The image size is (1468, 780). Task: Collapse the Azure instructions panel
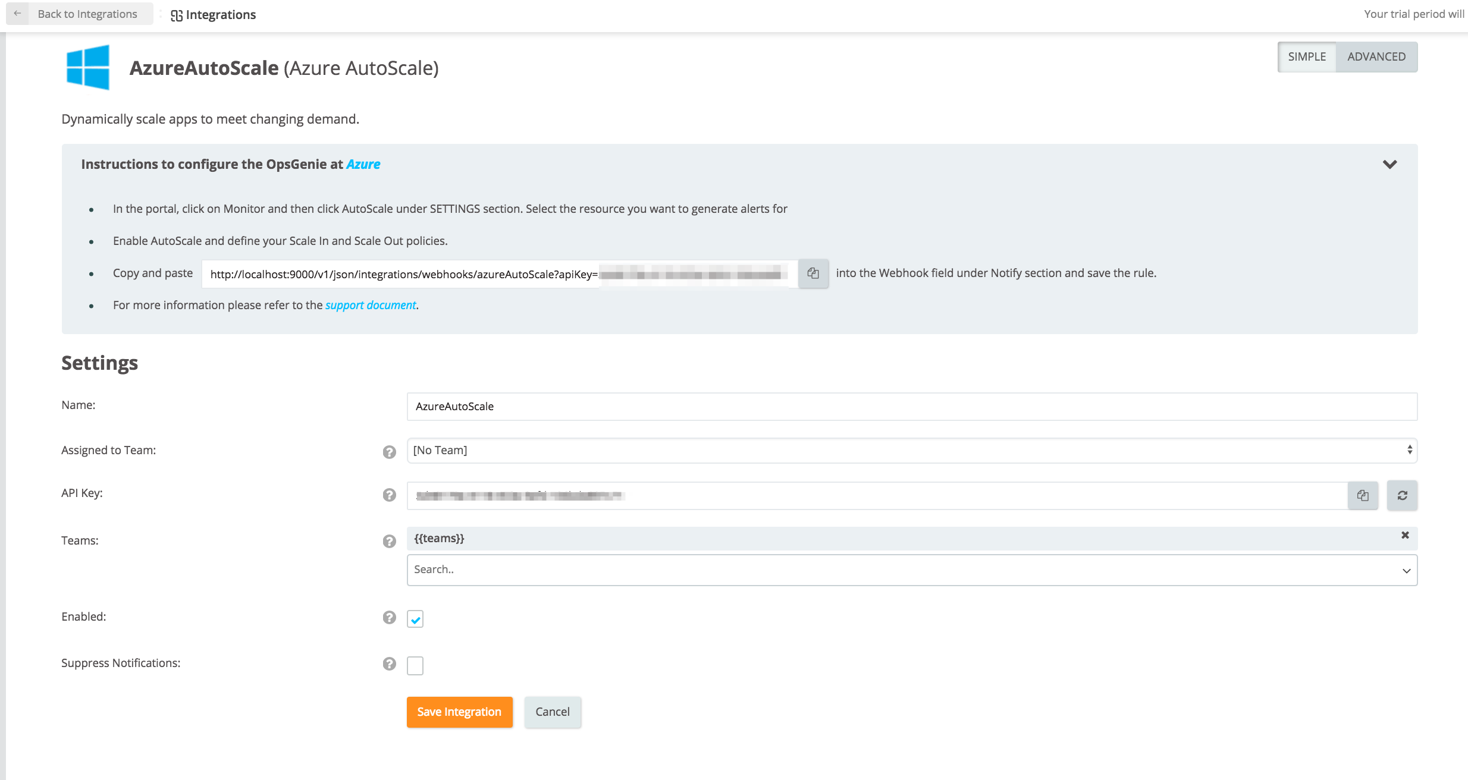(x=1389, y=165)
